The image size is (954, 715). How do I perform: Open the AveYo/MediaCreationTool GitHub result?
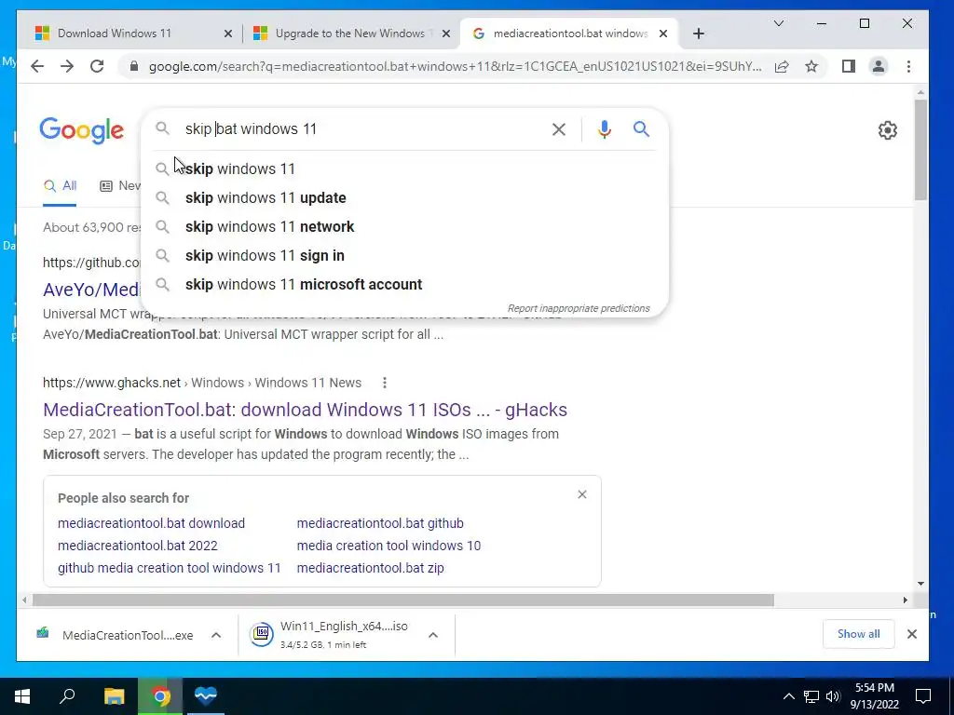coord(91,290)
